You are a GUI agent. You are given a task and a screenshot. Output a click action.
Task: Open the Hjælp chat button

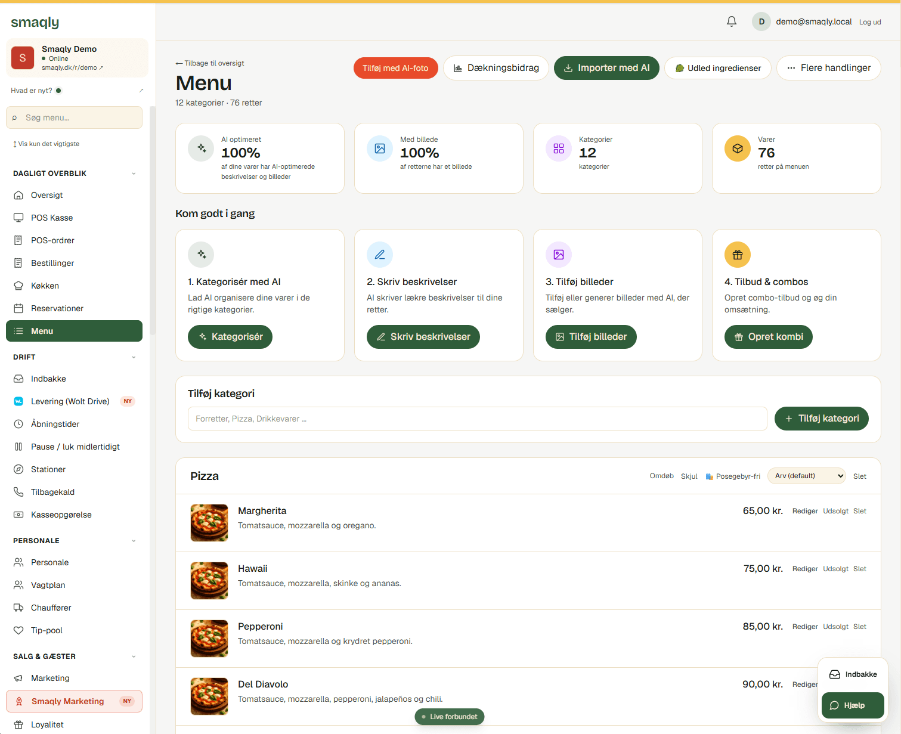point(853,705)
